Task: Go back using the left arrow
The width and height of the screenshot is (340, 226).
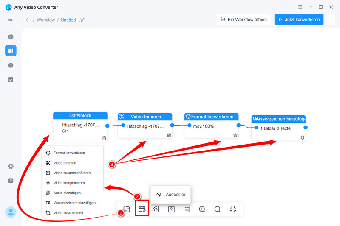Action: (x=28, y=20)
